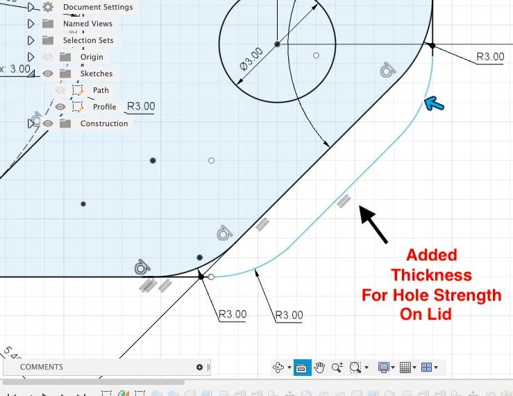The image size is (513, 396).
Task: Expand the Origin folder node
Action: click(31, 57)
